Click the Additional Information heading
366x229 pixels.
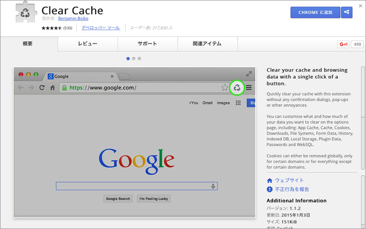297,201
